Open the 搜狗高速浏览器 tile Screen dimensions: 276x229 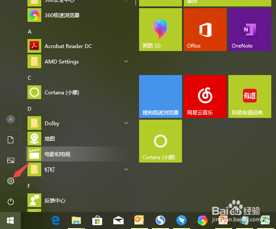[x=161, y=96]
